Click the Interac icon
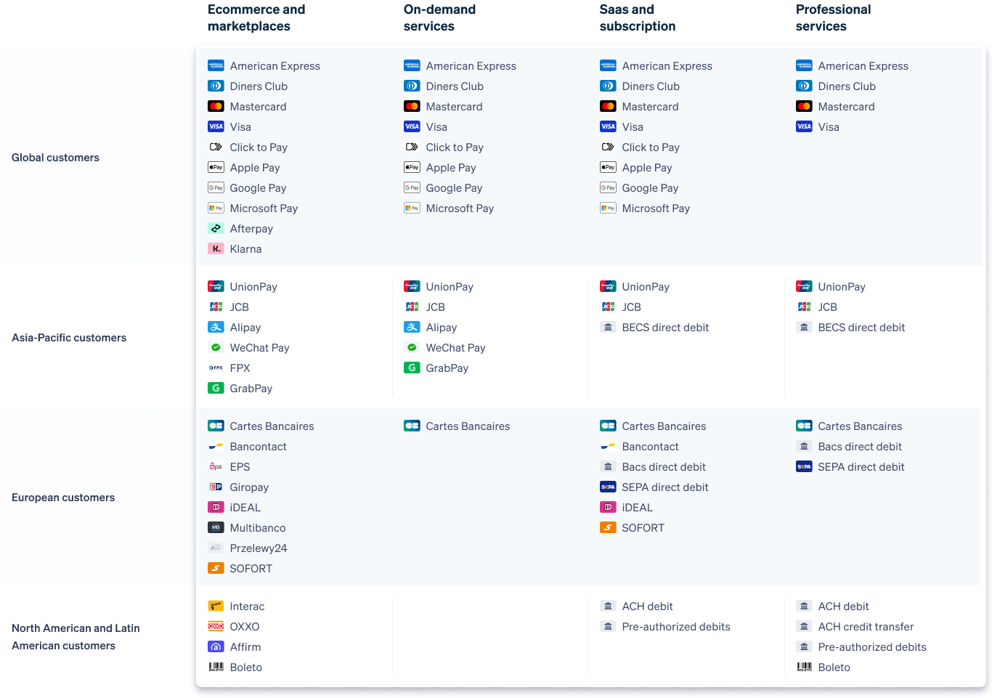The width and height of the screenshot is (992, 698). click(x=216, y=606)
